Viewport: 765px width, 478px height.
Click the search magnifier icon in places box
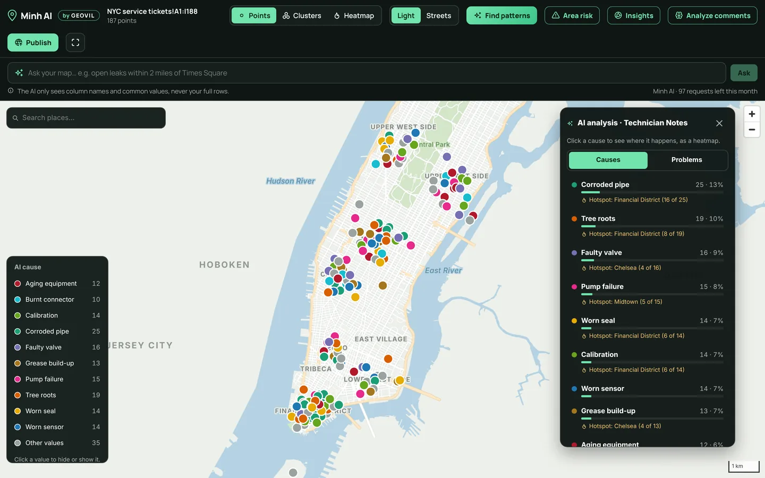[x=15, y=118]
